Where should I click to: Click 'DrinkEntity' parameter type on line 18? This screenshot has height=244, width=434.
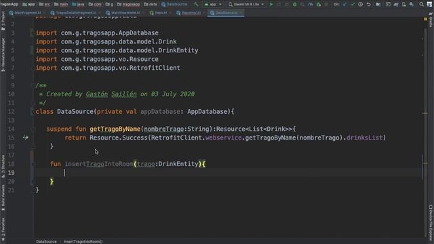point(178,164)
